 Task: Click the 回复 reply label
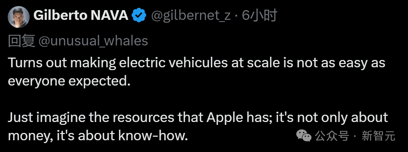[x=22, y=41]
